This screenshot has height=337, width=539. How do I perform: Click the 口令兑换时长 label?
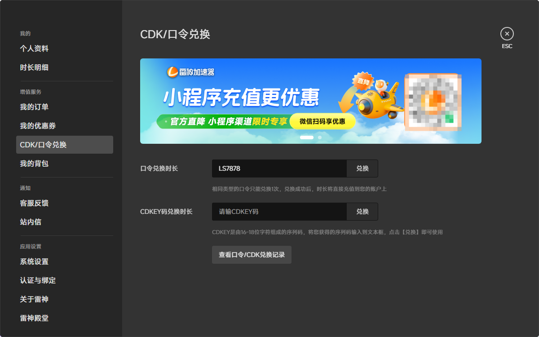(x=159, y=168)
